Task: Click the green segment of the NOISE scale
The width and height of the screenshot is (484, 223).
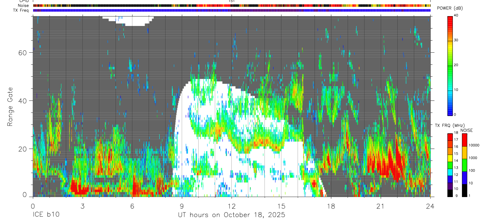Action: (465, 165)
